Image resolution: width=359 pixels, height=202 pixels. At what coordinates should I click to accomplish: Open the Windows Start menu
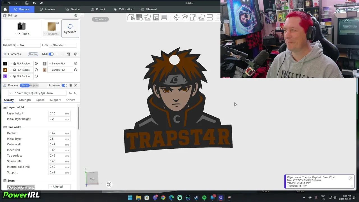(130, 198)
